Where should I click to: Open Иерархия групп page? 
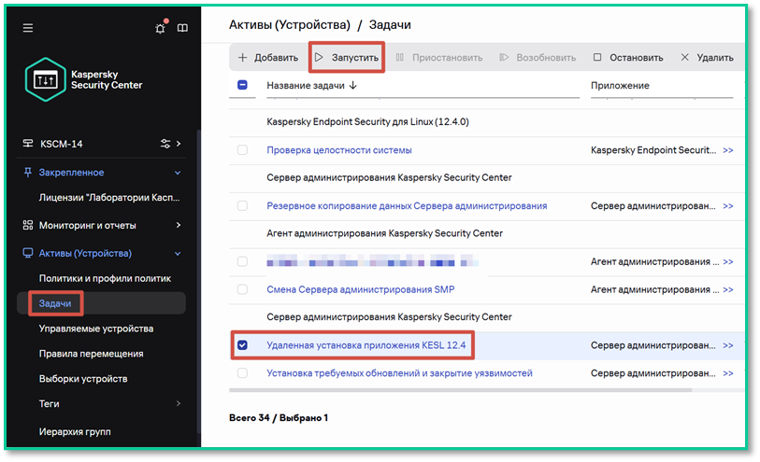pyautogui.click(x=75, y=431)
